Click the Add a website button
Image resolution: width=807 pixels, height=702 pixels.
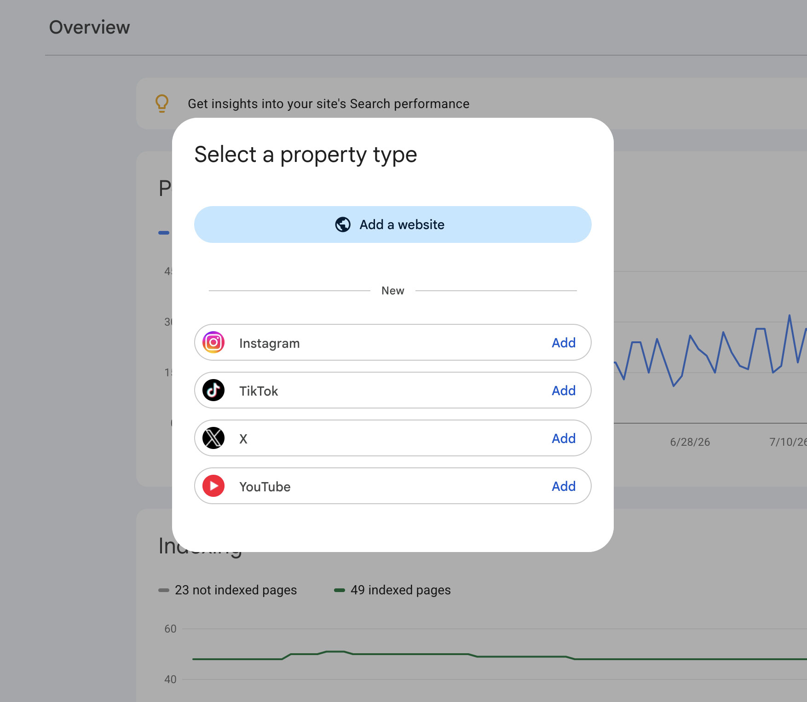(392, 224)
